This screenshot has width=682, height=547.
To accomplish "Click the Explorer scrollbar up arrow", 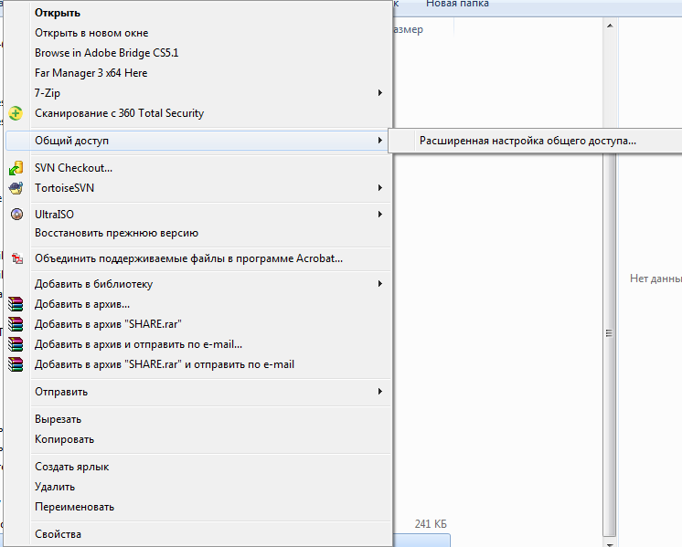I will 610,26.
